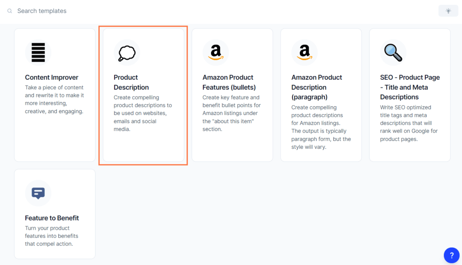The width and height of the screenshot is (462, 265).
Task: Click the Amazon logo for Product Description paragraph
Action: pyautogui.click(x=305, y=52)
